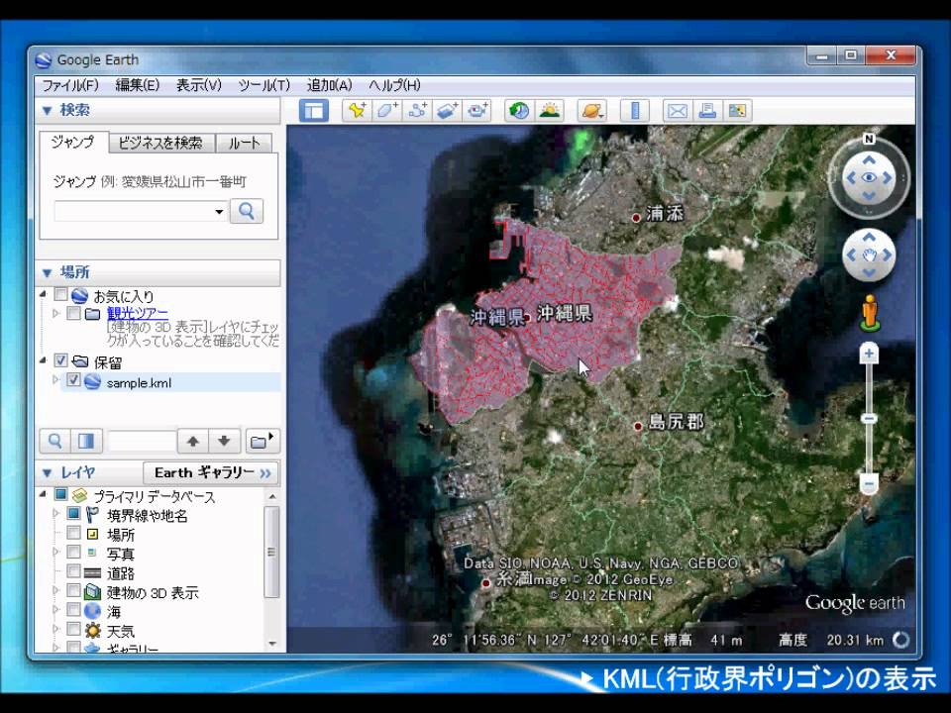Switch to the ビジネスを検索 tab
This screenshot has height=713, width=951.
pos(160,143)
